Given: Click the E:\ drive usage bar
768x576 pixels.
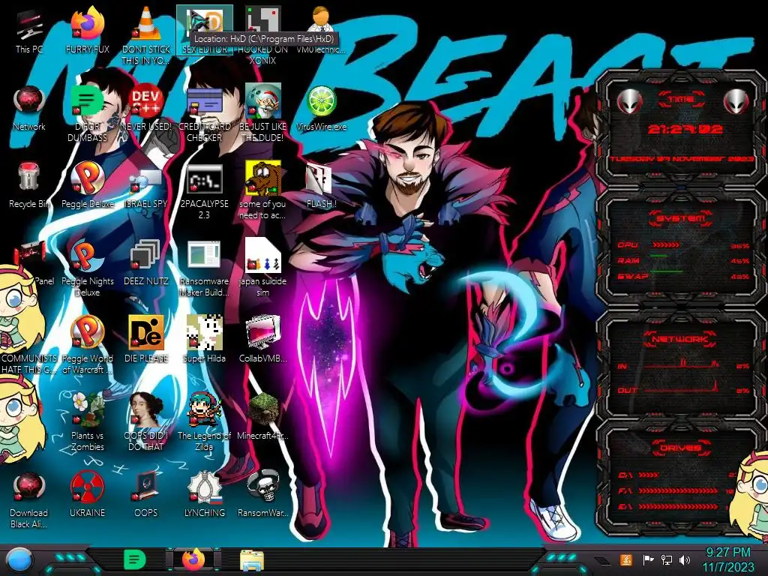Looking at the screenshot, I should click(678, 506).
